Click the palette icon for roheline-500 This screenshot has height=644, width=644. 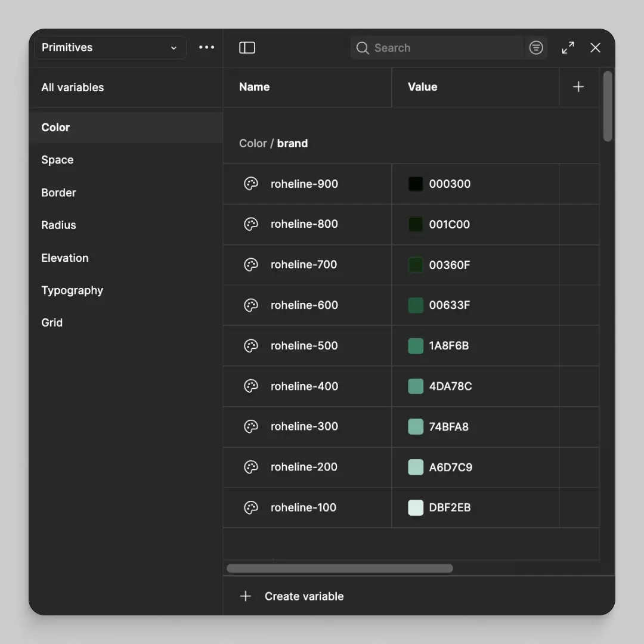pyautogui.click(x=251, y=346)
